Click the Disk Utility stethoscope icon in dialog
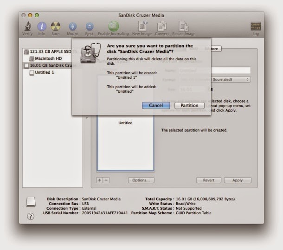This screenshot has height=250, width=283. point(90,53)
